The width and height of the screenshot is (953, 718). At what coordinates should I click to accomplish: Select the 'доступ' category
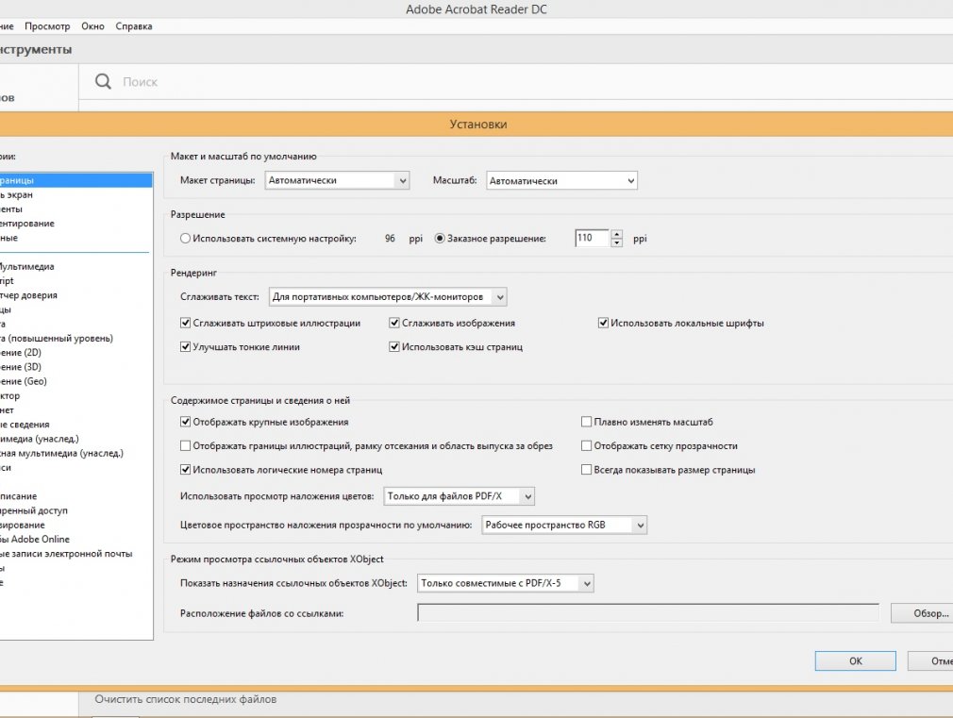75,510
